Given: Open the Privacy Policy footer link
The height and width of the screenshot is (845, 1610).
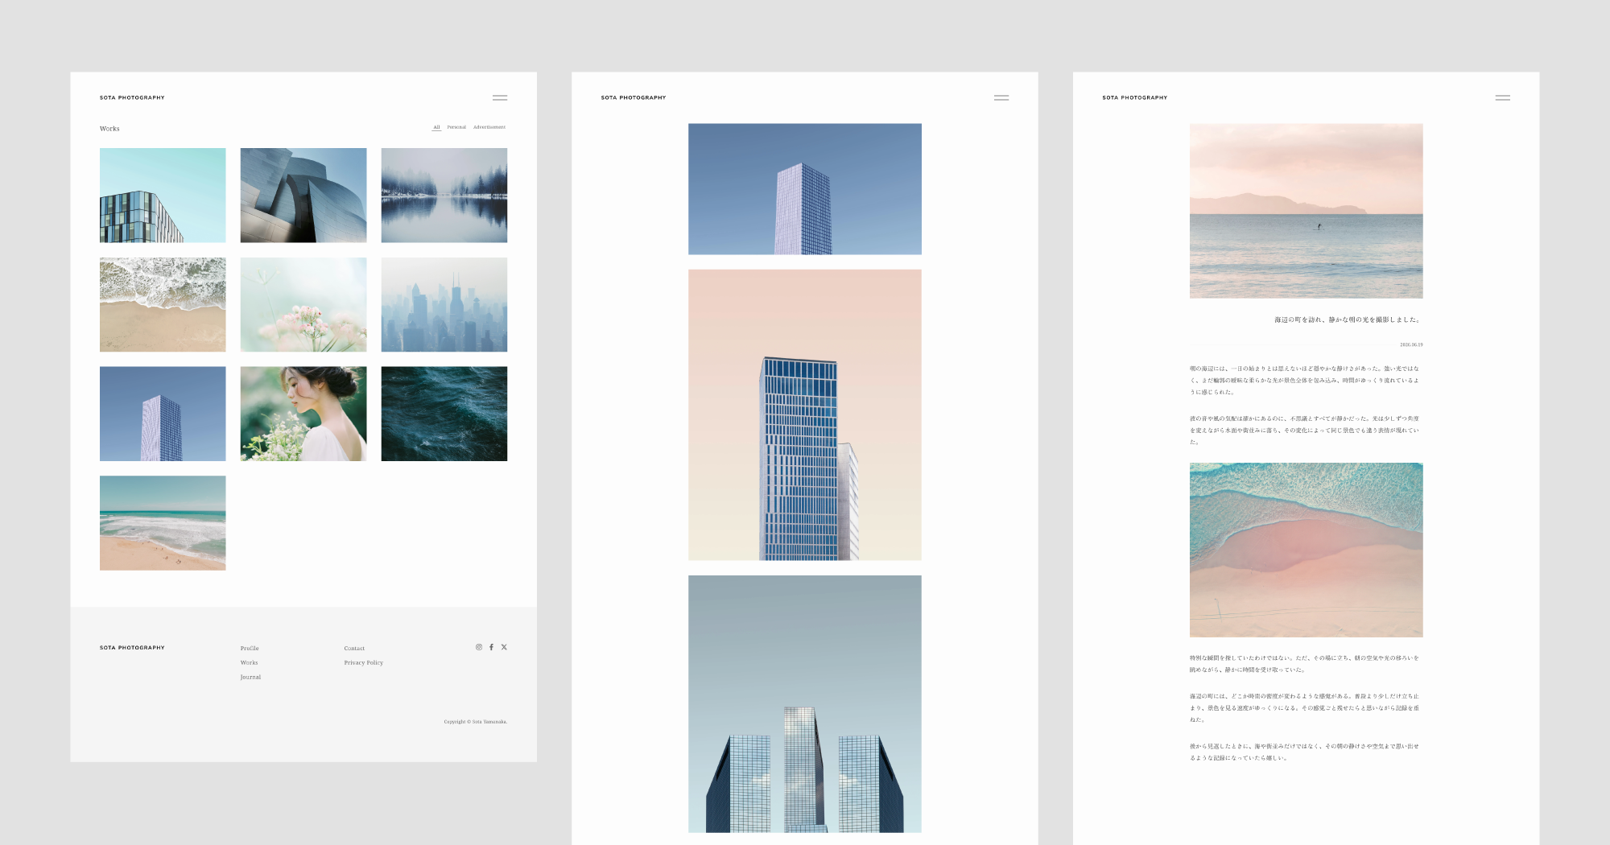Looking at the screenshot, I should click(x=364, y=663).
